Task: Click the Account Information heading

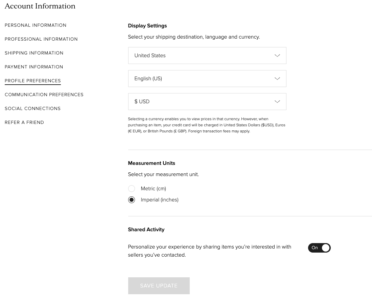Action: click(40, 6)
